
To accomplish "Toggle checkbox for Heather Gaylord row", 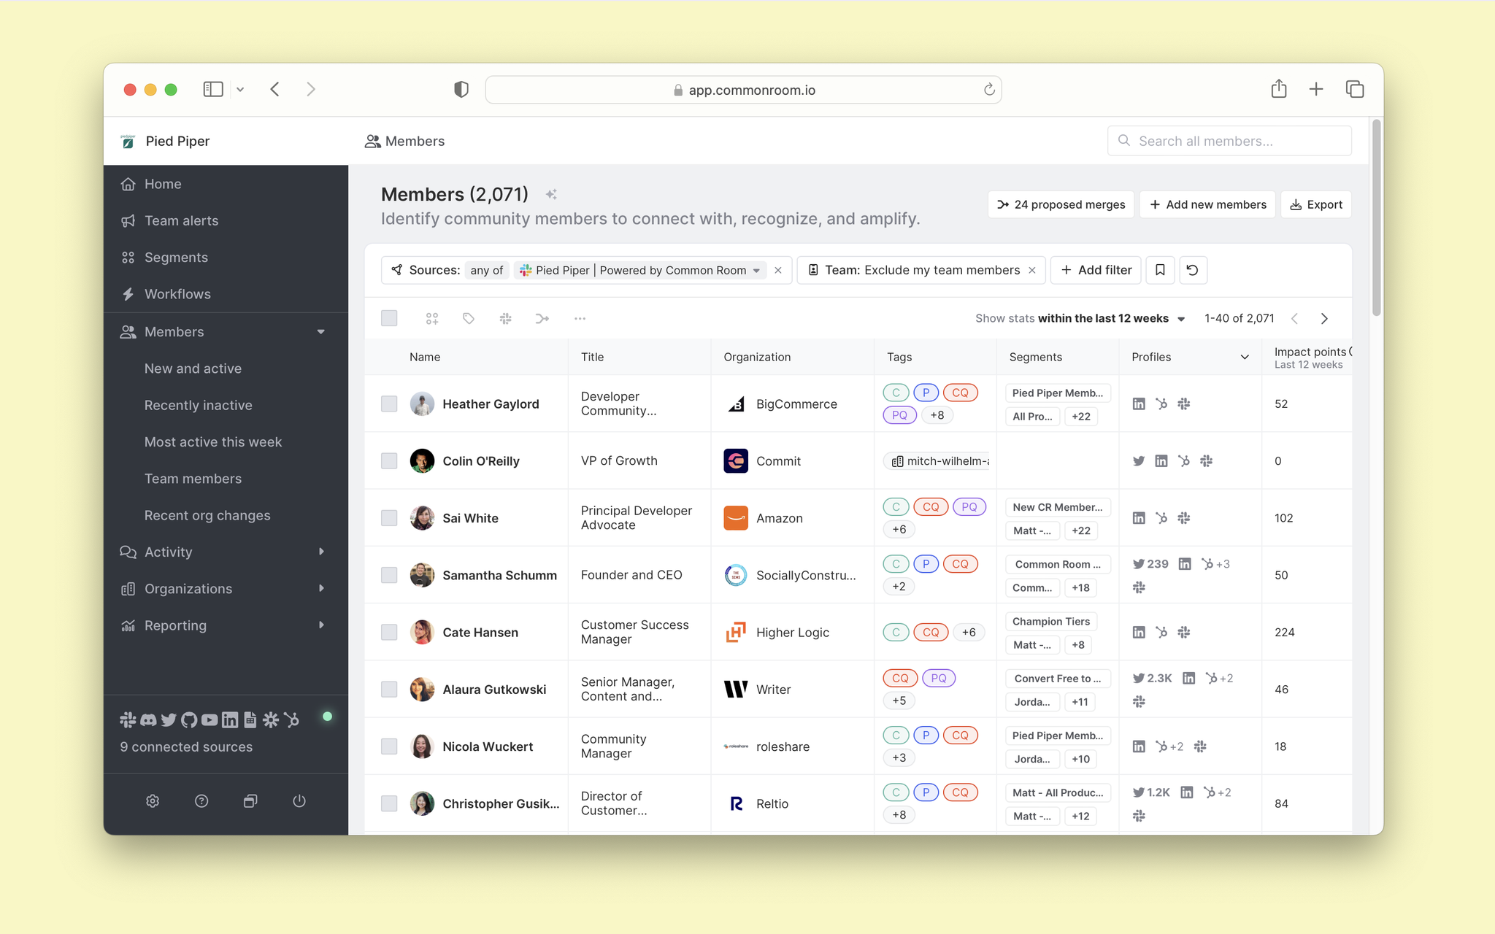I will click(390, 404).
